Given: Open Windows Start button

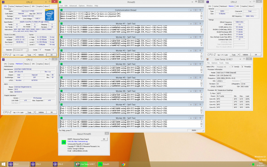Looking at the screenshot, I should 4,164.
